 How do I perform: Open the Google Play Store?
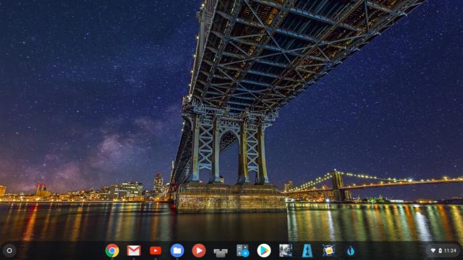(x=264, y=251)
